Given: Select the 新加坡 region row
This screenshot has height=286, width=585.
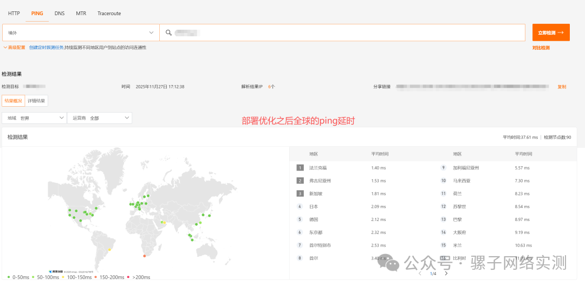Looking at the screenshot, I should click(361, 193).
